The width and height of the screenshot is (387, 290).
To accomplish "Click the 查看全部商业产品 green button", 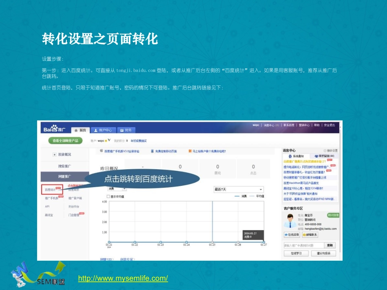I will click(x=66, y=141).
